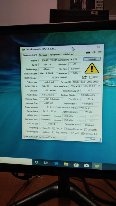This screenshot has height=206, width=116.
Task: Click the GPU-Z refresh icon
Action: click(94, 52)
